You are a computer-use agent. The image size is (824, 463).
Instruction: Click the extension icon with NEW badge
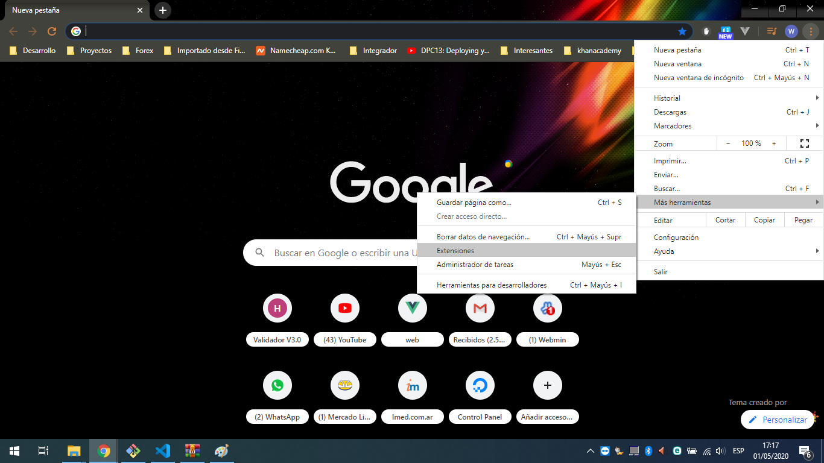[724, 31]
